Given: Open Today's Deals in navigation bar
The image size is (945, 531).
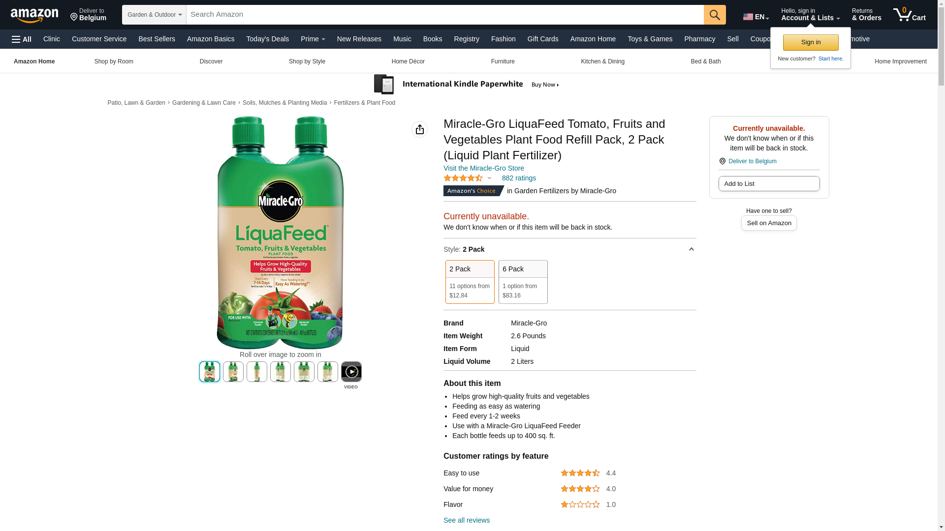Looking at the screenshot, I should click(x=267, y=39).
